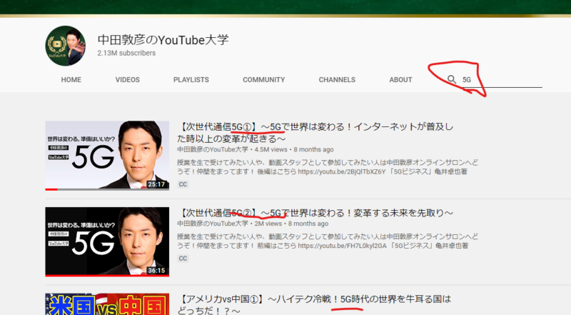Switch to the VIDEOS tab
This screenshot has width=571, height=315.
[127, 80]
